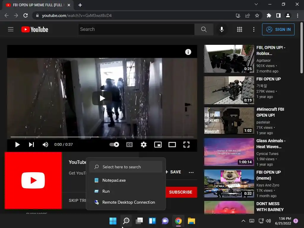The height and width of the screenshot is (228, 304).
Task: Show video info card icon
Action: click(188, 52)
